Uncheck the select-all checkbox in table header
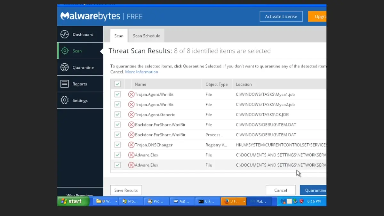This screenshot has width=384, height=216. click(117, 84)
